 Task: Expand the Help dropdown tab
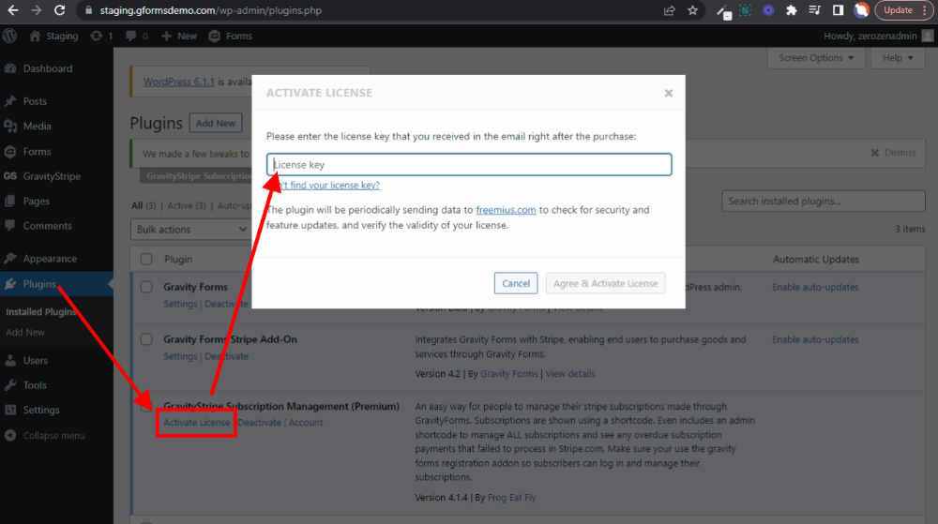898,58
